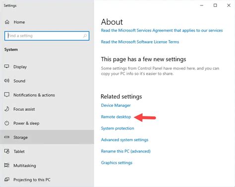The width and height of the screenshot is (235, 187).
Task: Maximize the Settings window
Action: tap(215, 5)
